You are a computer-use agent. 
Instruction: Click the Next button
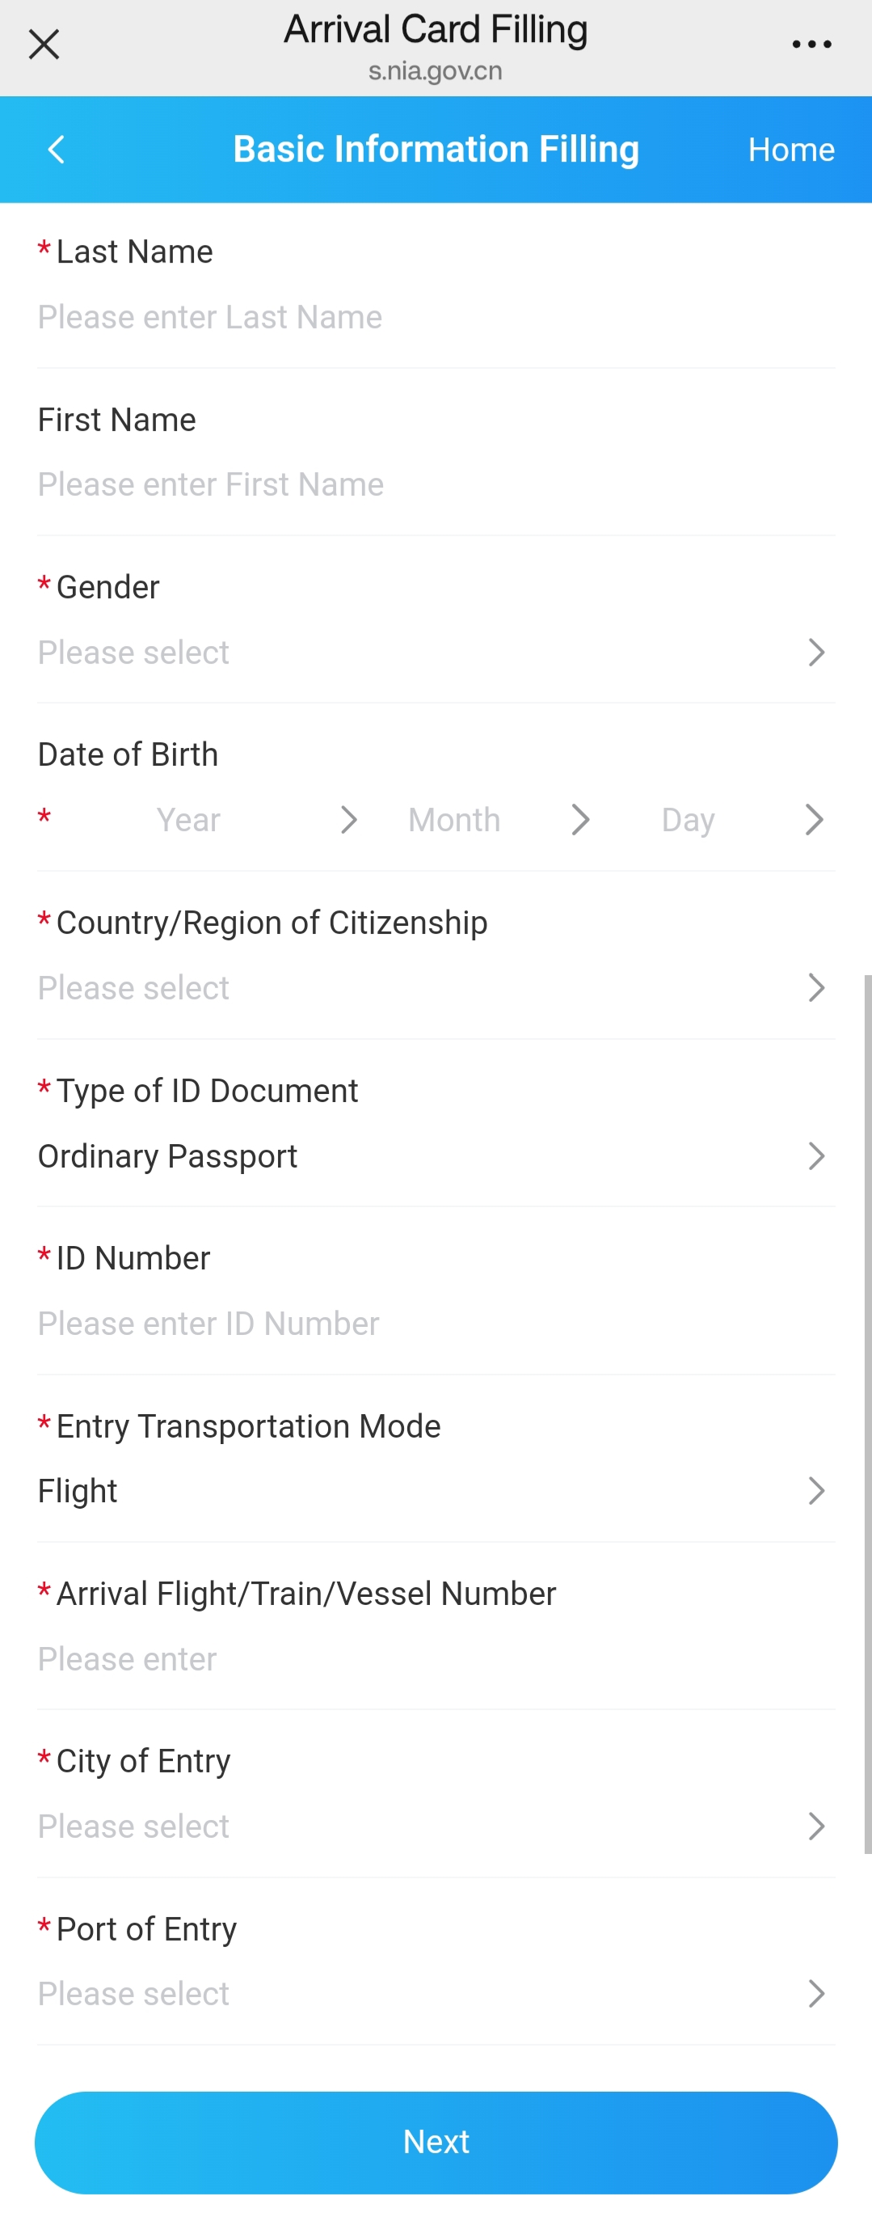tap(436, 2143)
